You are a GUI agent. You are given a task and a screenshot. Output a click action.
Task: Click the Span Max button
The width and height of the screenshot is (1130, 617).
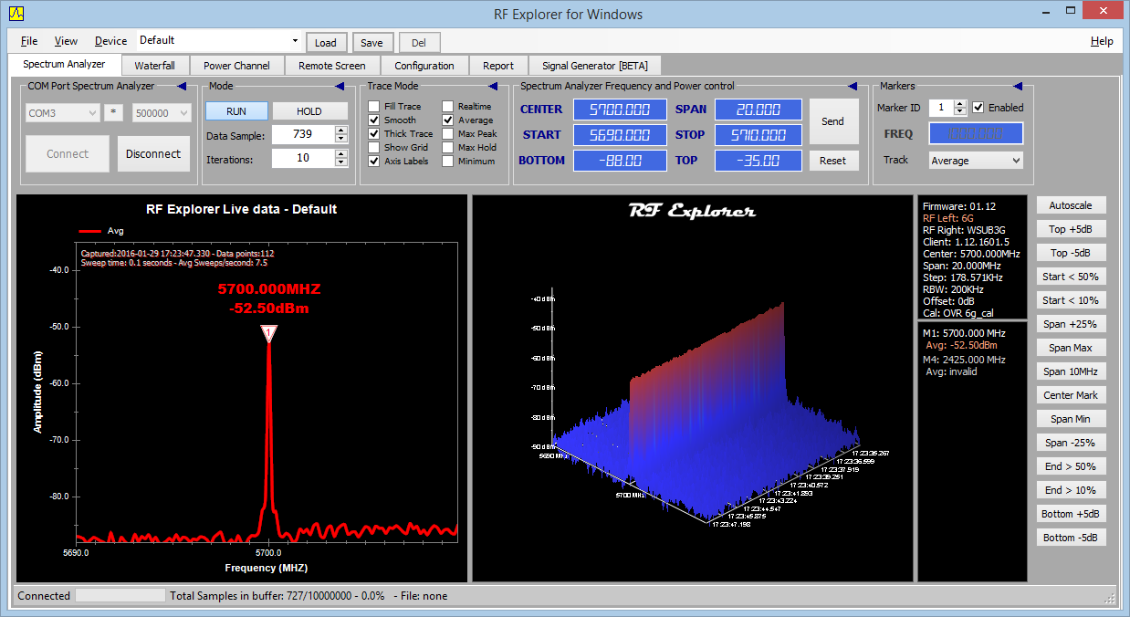tap(1071, 348)
